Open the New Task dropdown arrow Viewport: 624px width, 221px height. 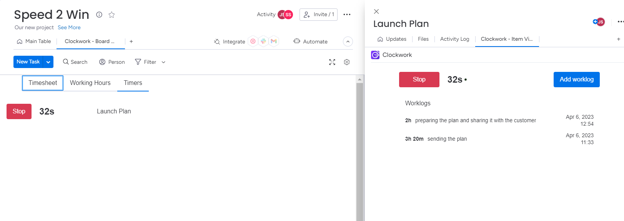pyautogui.click(x=48, y=62)
